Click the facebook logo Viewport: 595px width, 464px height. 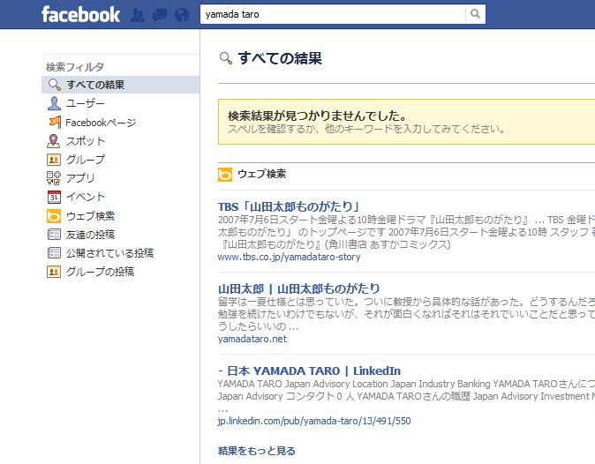[80, 14]
